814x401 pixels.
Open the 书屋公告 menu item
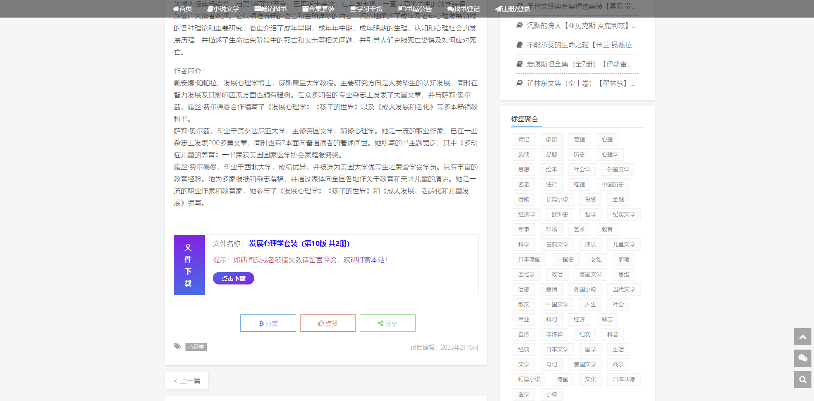(415, 9)
